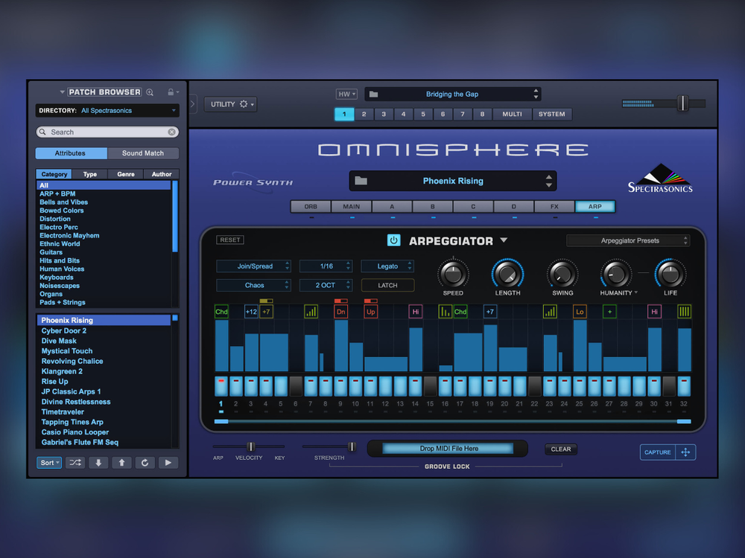This screenshot has height=558, width=745.
Task: Switch to the Sound Match tab
Action: tap(143, 153)
